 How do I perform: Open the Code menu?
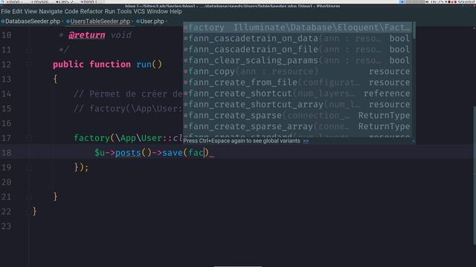click(x=71, y=12)
